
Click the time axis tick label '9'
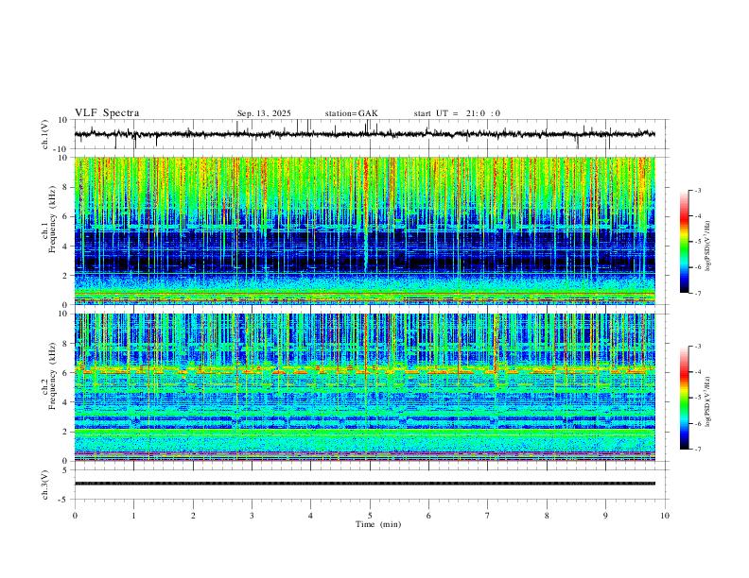pyautogui.click(x=605, y=516)
